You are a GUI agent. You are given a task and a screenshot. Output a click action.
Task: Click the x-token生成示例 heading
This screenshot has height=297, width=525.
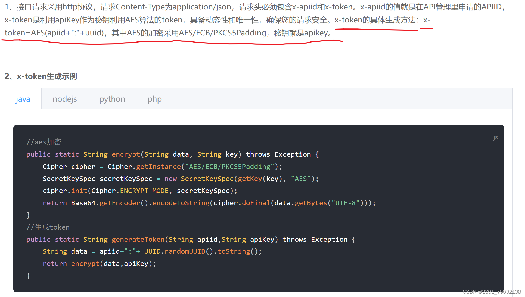click(41, 76)
